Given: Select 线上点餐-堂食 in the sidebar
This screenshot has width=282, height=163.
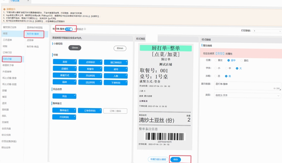Looking at the screenshot, I should click(x=10, y=78).
